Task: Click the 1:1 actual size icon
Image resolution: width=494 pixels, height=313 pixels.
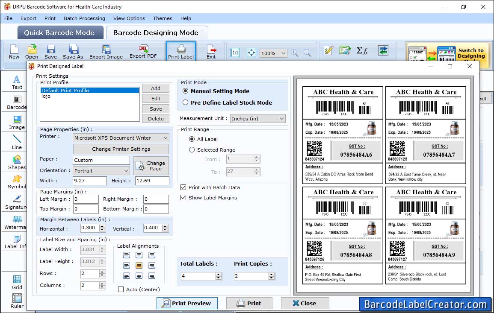Action: coord(235,53)
